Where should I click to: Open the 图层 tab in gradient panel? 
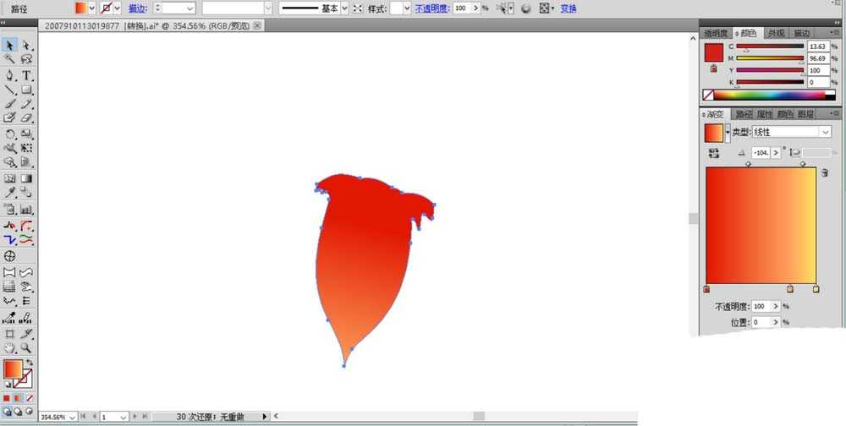(x=805, y=114)
